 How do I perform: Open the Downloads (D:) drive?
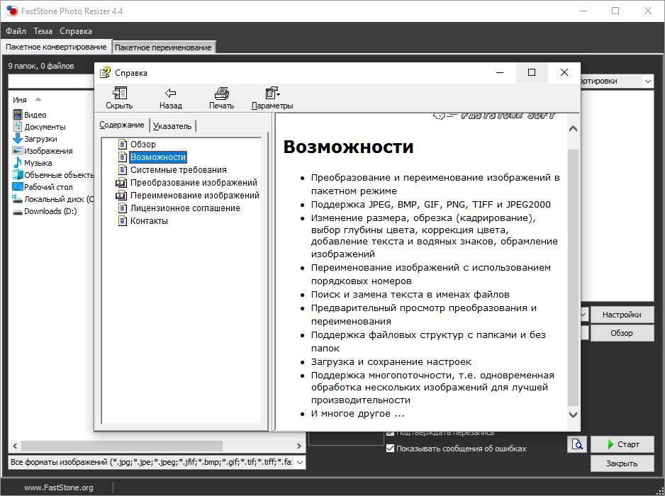coord(50,211)
